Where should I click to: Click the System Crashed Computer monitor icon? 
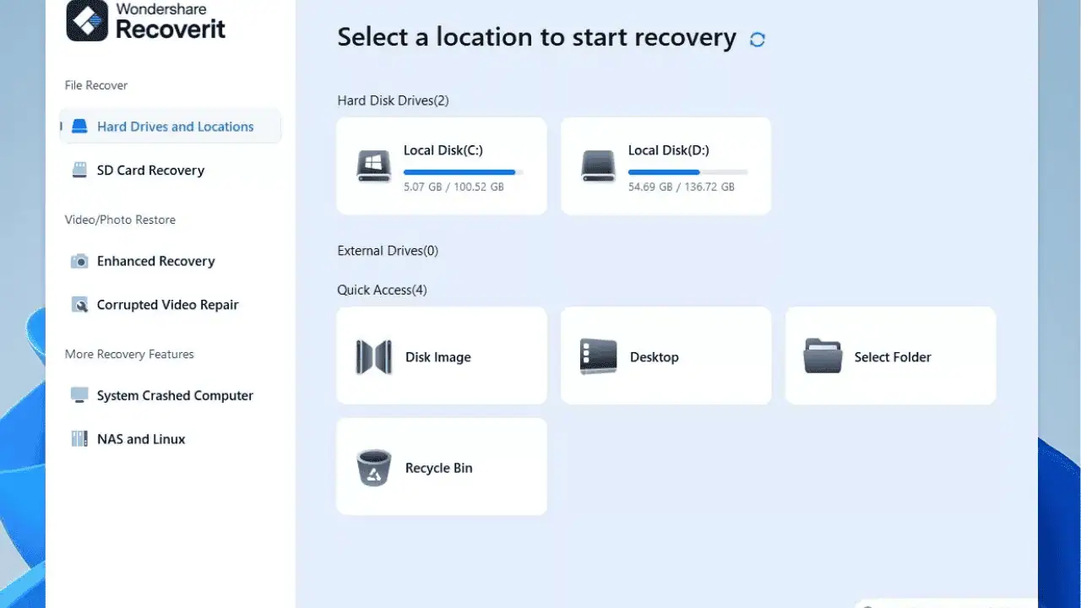click(79, 395)
